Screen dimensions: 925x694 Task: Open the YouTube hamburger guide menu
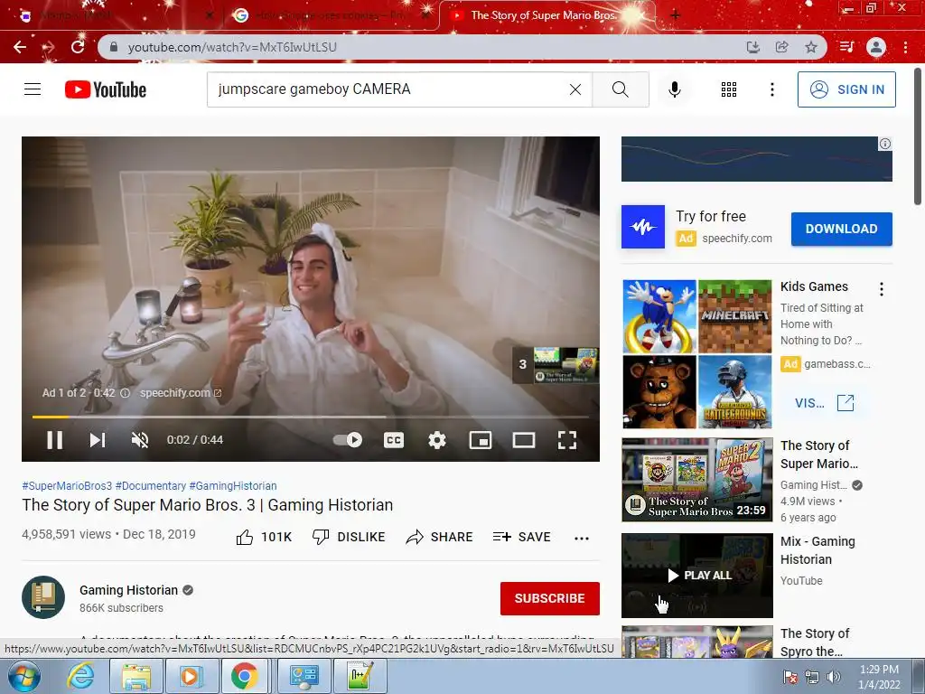33,89
